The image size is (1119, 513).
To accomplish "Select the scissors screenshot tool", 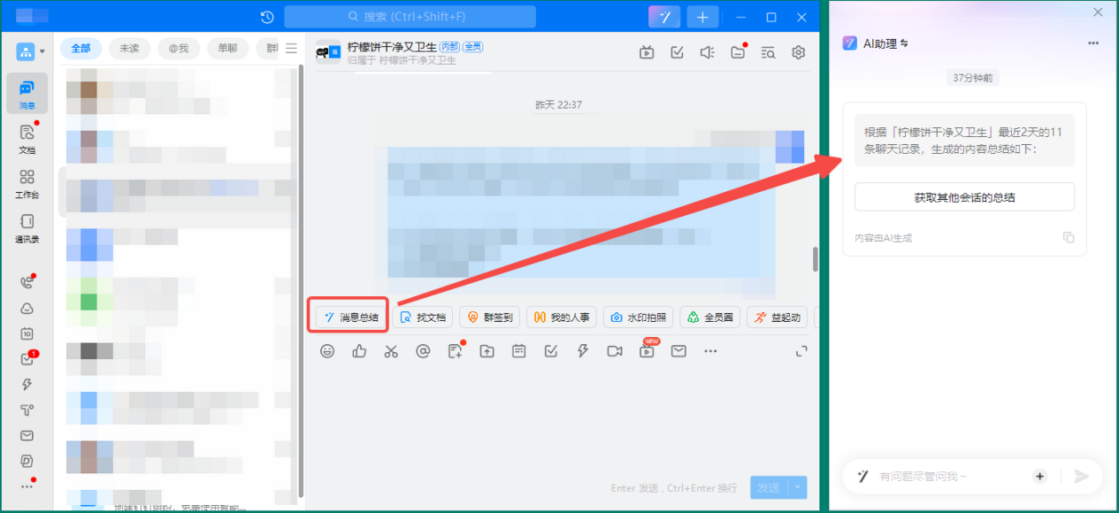I will [391, 351].
